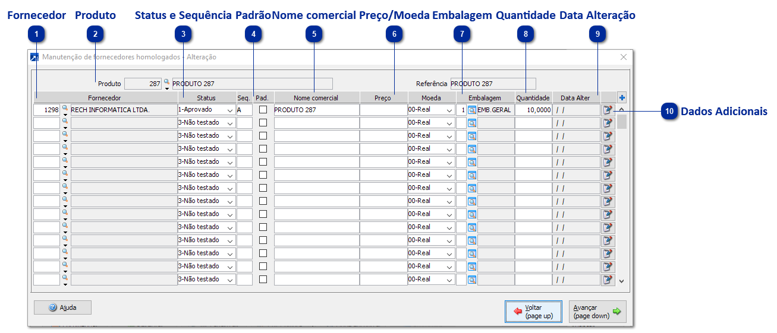Click empty Preço field in RECH INFORMATICA row
Viewport: 777px width, 333px height.
(x=383, y=110)
